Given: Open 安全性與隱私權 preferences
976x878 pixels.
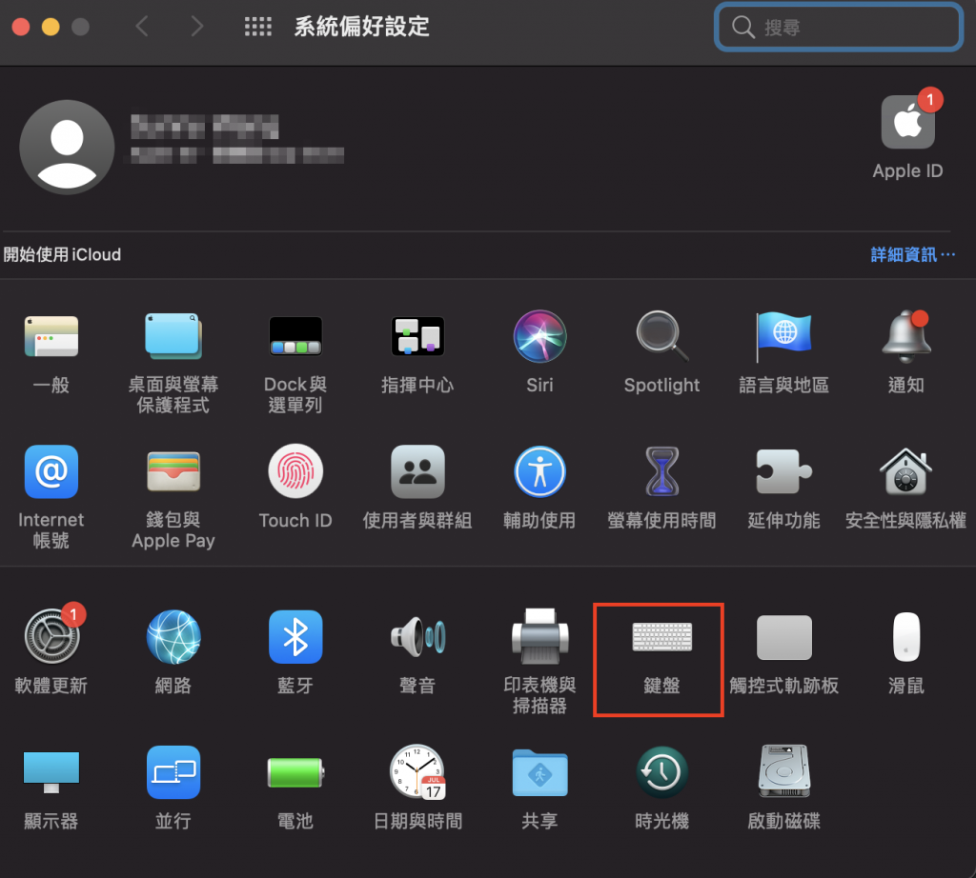Looking at the screenshot, I should tap(906, 472).
